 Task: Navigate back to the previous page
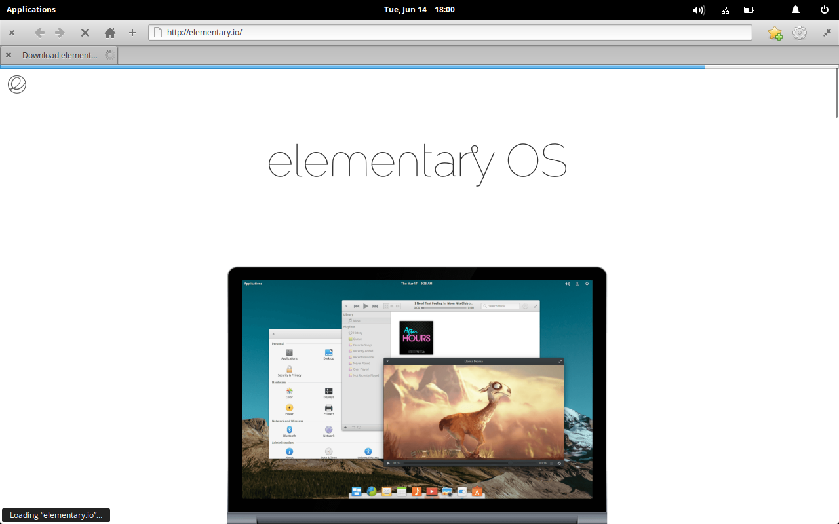click(39, 32)
